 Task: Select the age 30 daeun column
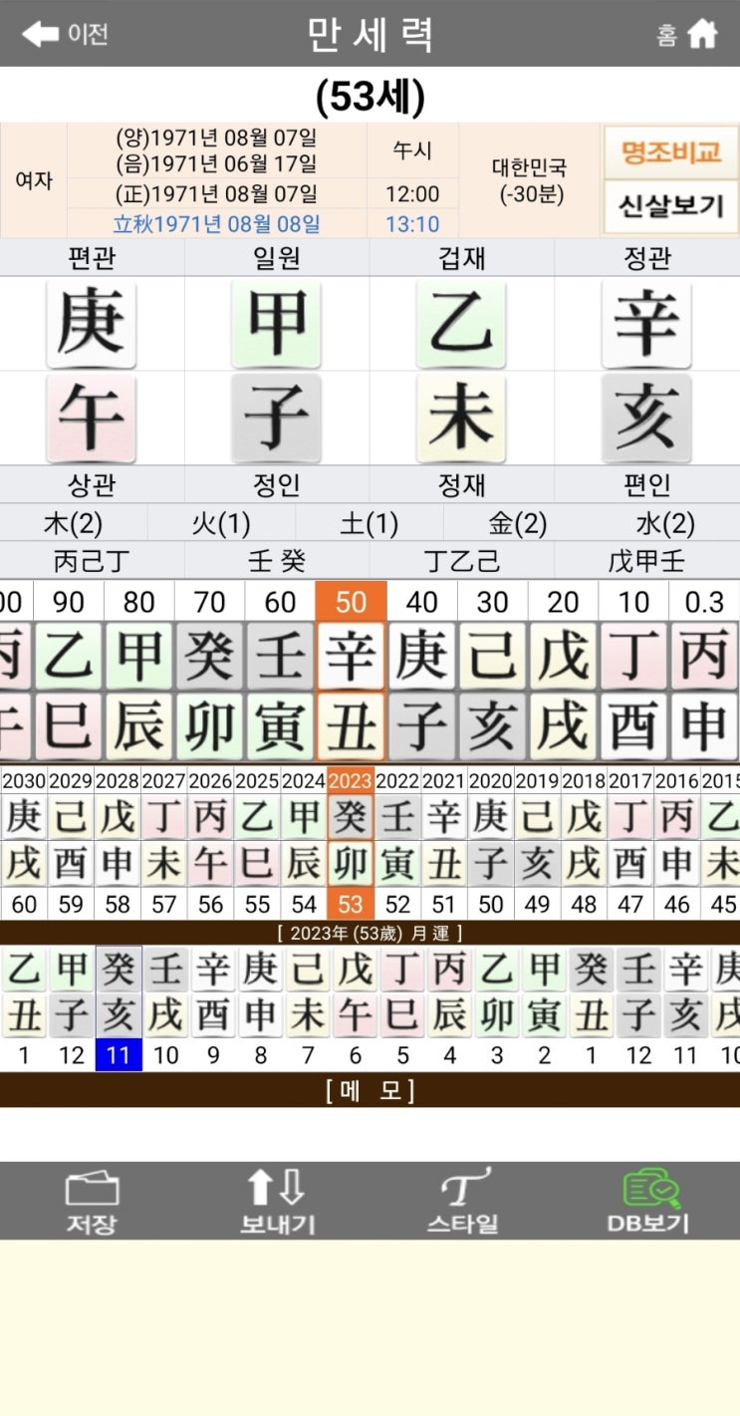pyautogui.click(x=492, y=671)
